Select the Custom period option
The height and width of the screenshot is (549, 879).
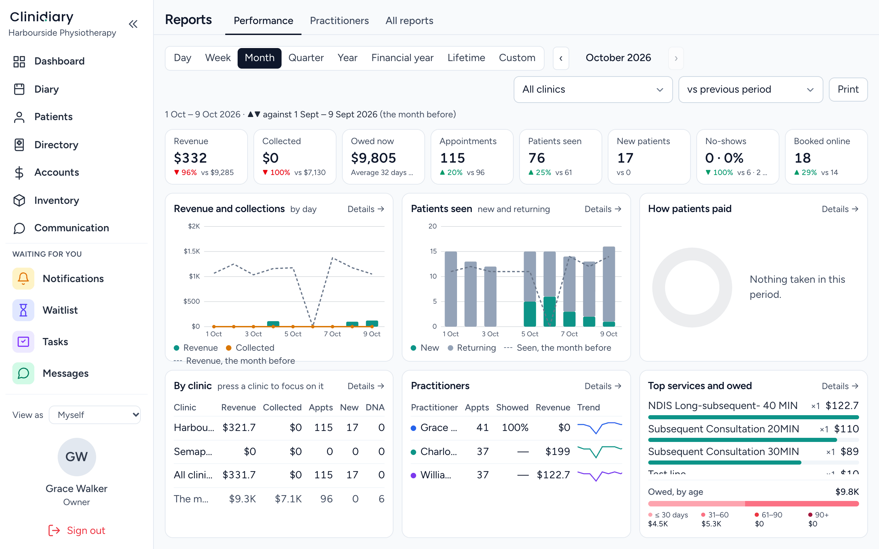pos(517,58)
